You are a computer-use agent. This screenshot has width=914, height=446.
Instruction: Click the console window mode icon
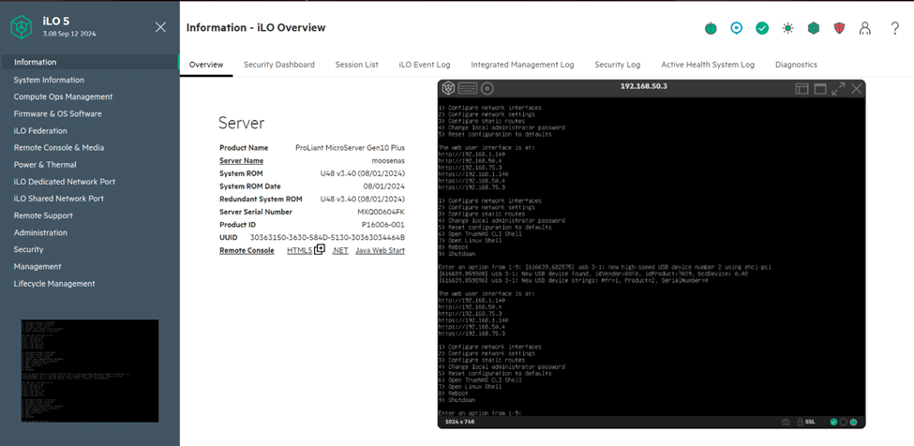pyautogui.click(x=820, y=88)
